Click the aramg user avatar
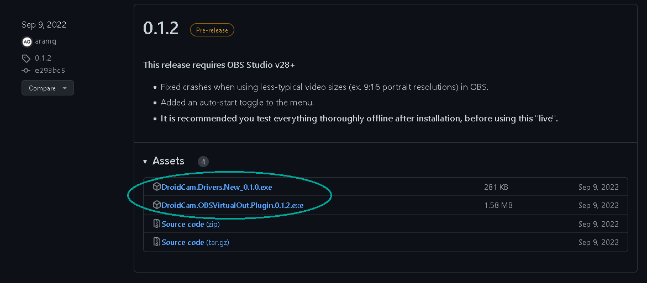This screenshot has height=283, width=647. click(x=27, y=42)
